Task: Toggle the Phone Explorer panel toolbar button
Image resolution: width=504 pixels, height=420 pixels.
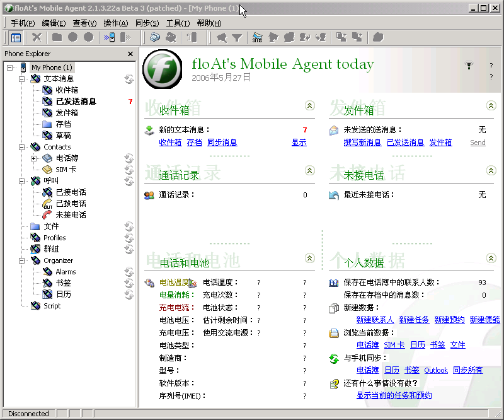Action: point(16,38)
